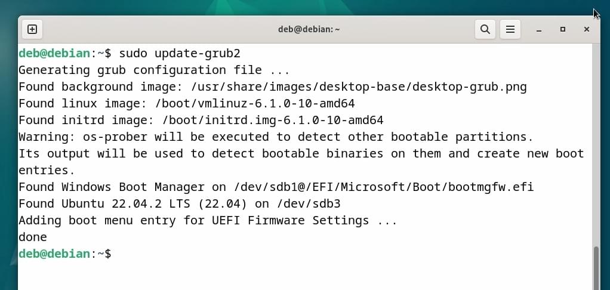Maximize the terminal window
The height and width of the screenshot is (290, 610).
click(x=562, y=29)
